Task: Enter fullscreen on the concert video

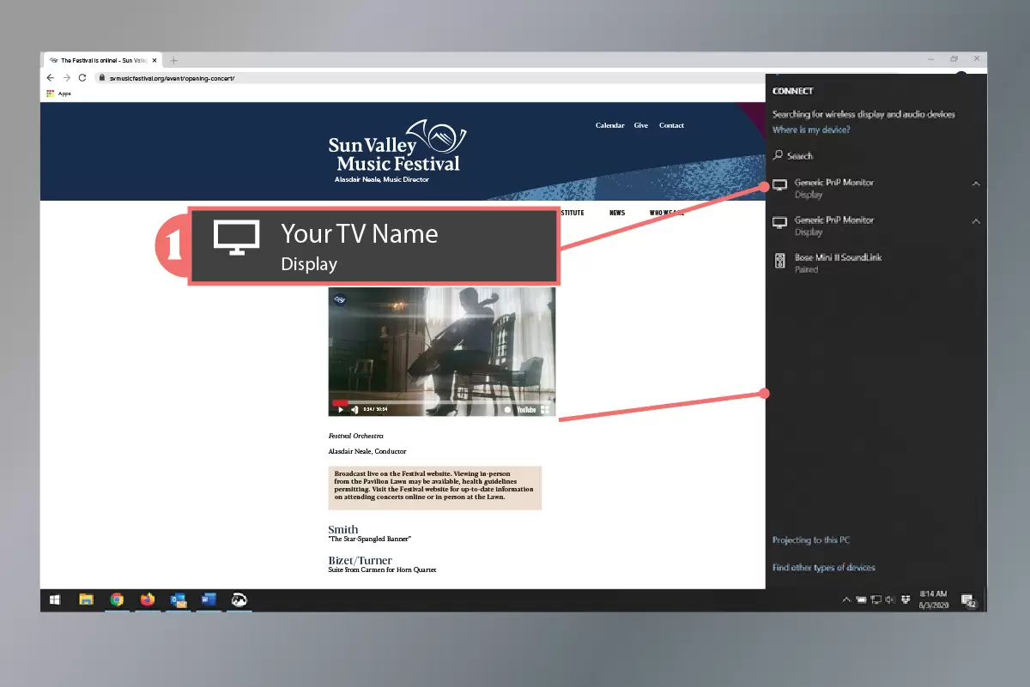Action: click(544, 410)
